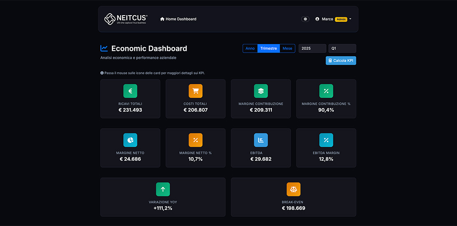Click the bar chart icon on EBITDA card

click(x=261, y=140)
